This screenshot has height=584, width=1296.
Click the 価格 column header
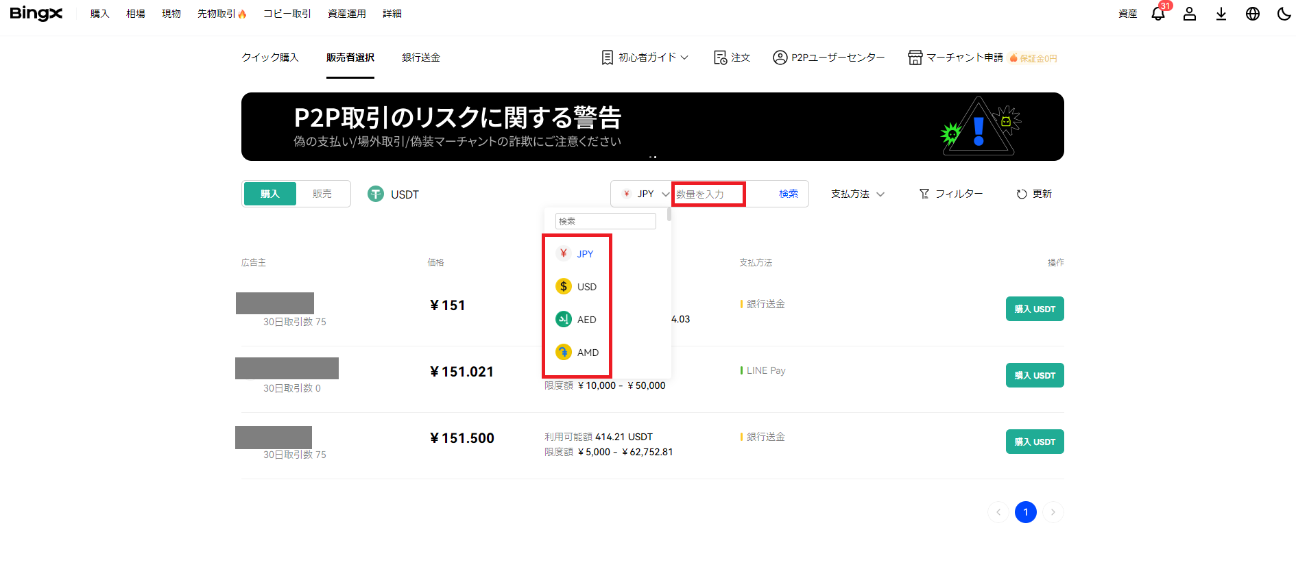tap(436, 262)
